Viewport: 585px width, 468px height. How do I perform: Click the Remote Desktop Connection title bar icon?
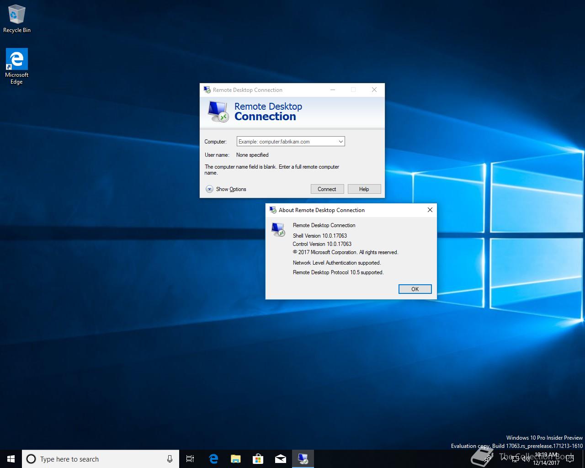[207, 90]
